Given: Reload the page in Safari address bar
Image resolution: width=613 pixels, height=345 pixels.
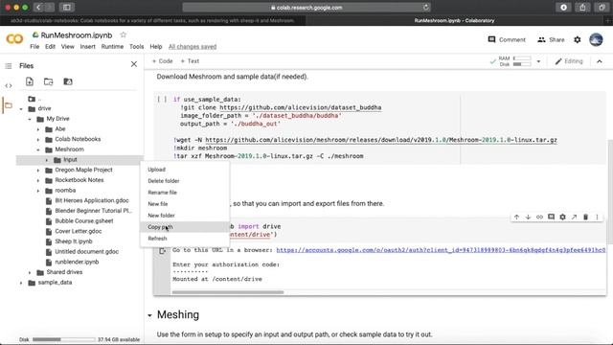Looking at the screenshot, I should (x=425, y=8).
